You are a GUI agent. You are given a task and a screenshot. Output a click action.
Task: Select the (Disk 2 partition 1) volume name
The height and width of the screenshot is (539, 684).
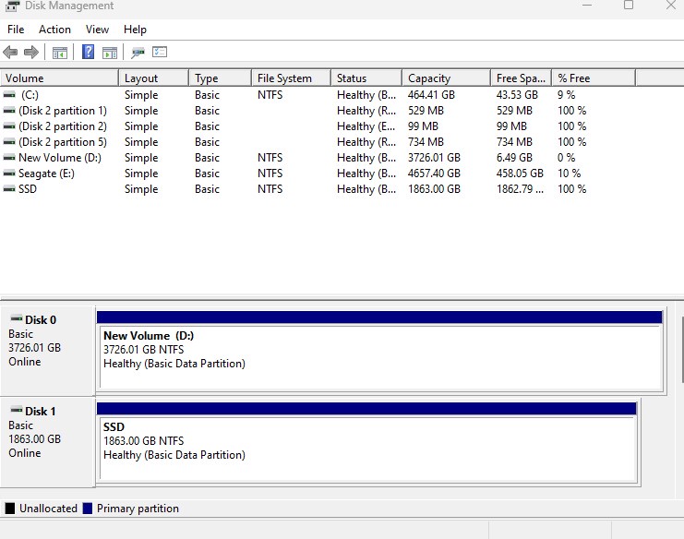click(63, 111)
